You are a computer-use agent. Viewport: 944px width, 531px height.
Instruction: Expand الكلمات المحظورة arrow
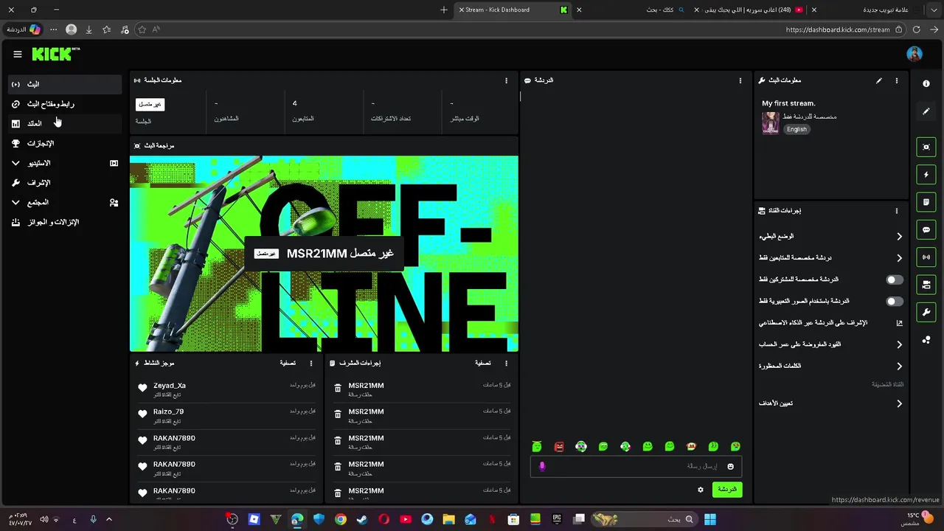pyautogui.click(x=899, y=366)
